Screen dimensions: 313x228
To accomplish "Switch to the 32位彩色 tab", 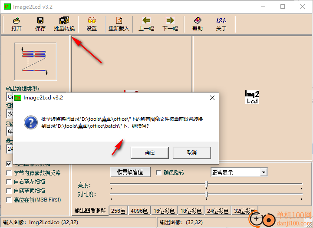I will click(x=244, y=211).
